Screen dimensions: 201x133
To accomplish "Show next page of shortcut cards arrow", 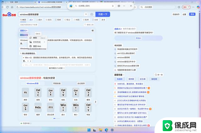I will (x=95, y=102).
